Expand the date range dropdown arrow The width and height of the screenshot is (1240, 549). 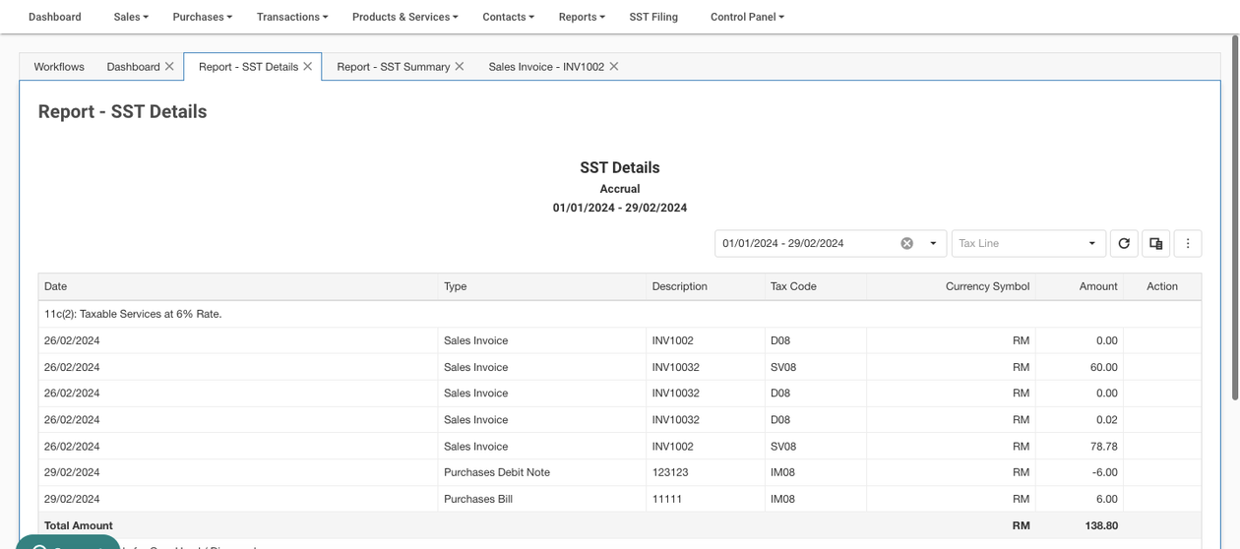[933, 243]
